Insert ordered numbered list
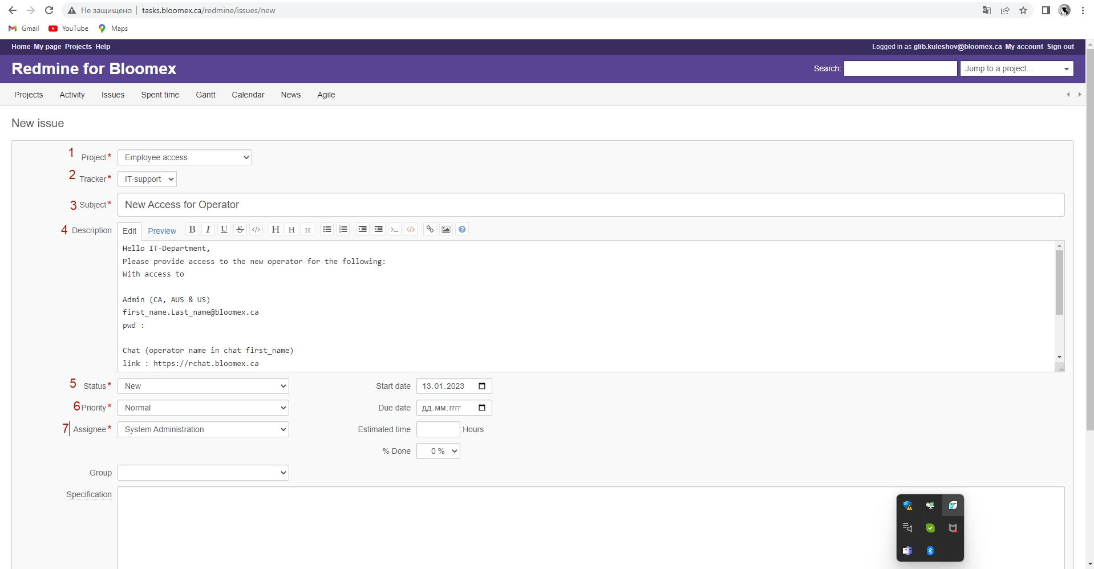Screen dimensions: 1094x569 point(343,229)
